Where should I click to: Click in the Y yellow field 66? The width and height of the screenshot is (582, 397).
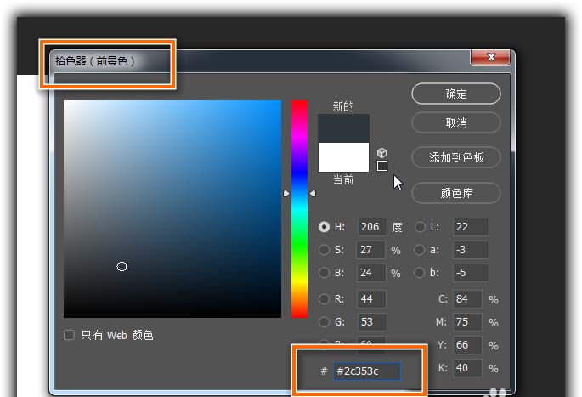pyautogui.click(x=467, y=344)
